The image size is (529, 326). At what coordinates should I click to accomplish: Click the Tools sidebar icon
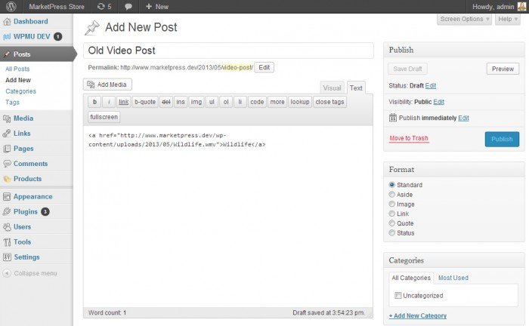pos(7,242)
